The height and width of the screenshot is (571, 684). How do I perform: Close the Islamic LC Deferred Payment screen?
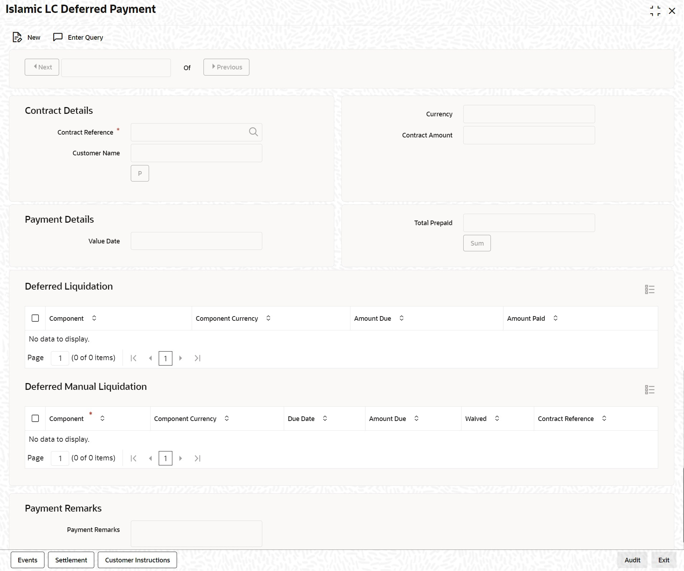point(672,11)
